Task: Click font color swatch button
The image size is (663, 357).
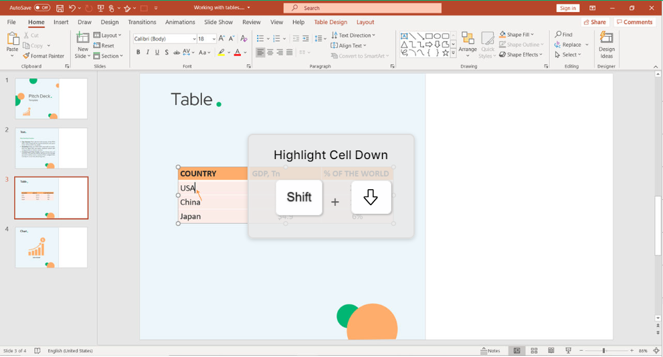Action: 238,52
